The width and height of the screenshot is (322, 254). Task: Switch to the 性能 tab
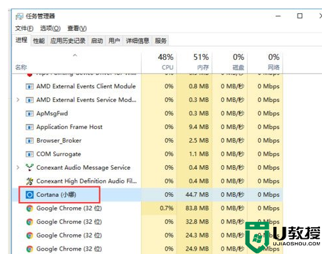[39, 41]
